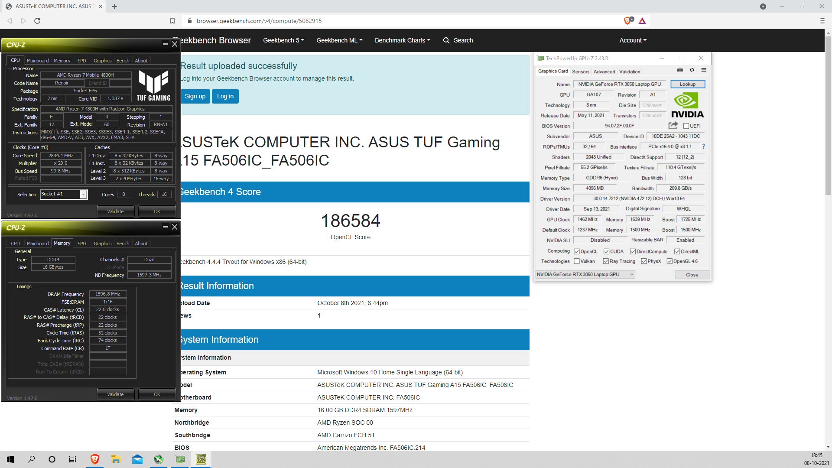Screen dimensions: 832x468
Task: Take a GPU-Z screenshot with camera icon
Action: (x=680, y=70)
